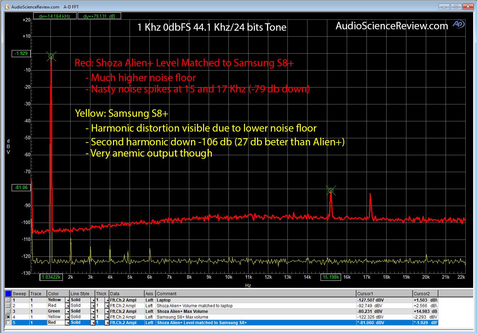
Task: Toggle visibility checkbox for sweep 1 Laptop
Action: pos(8,300)
